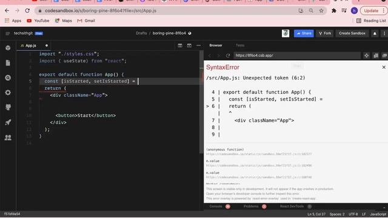Click the button Start code line
388x218 pixels.
click(85, 116)
